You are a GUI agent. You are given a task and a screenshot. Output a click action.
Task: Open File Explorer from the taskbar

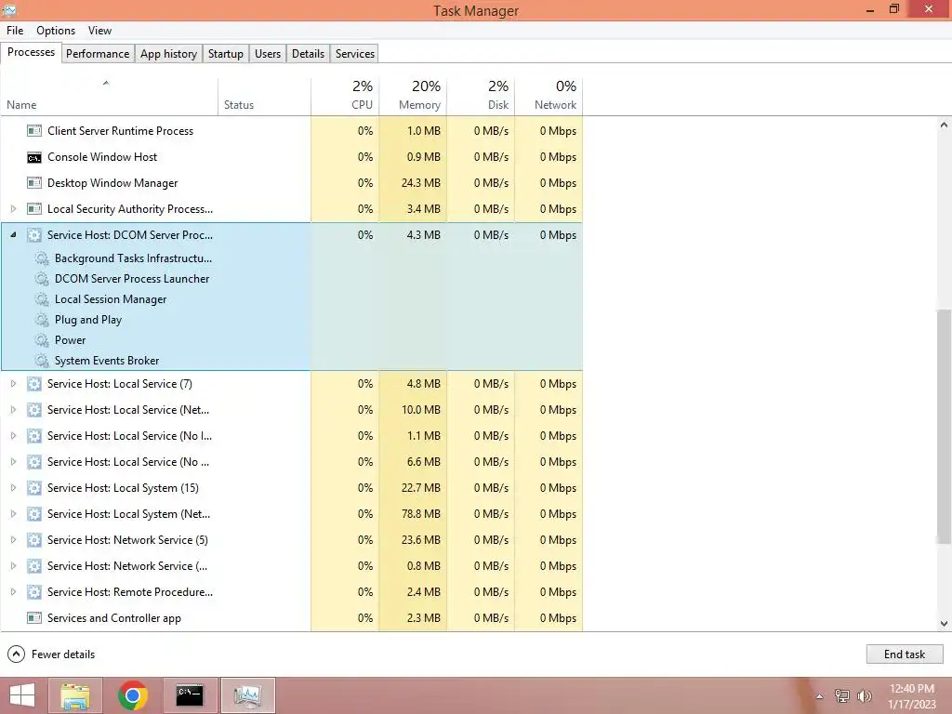[75, 695]
